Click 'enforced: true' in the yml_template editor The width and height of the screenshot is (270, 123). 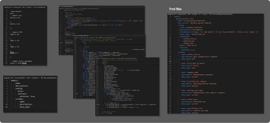[x=27, y=96]
